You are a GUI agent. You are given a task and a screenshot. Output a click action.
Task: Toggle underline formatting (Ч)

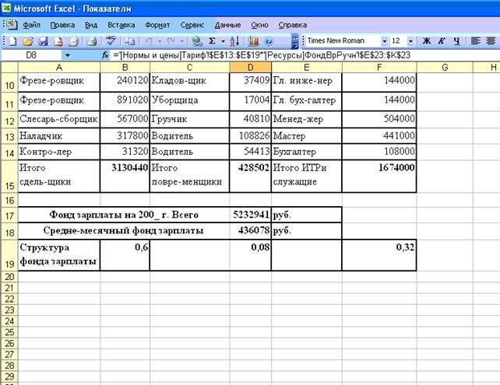pos(457,40)
